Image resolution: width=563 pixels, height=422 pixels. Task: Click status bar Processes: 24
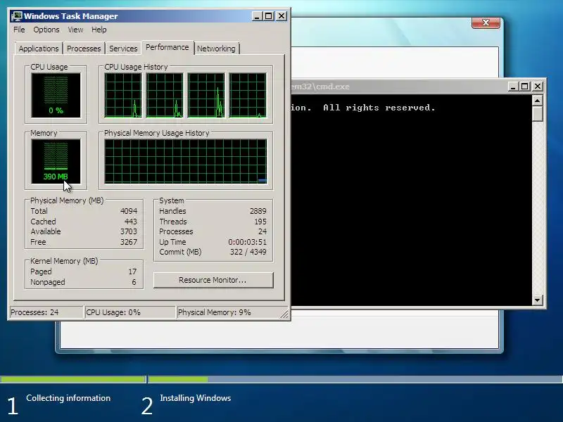click(x=46, y=312)
